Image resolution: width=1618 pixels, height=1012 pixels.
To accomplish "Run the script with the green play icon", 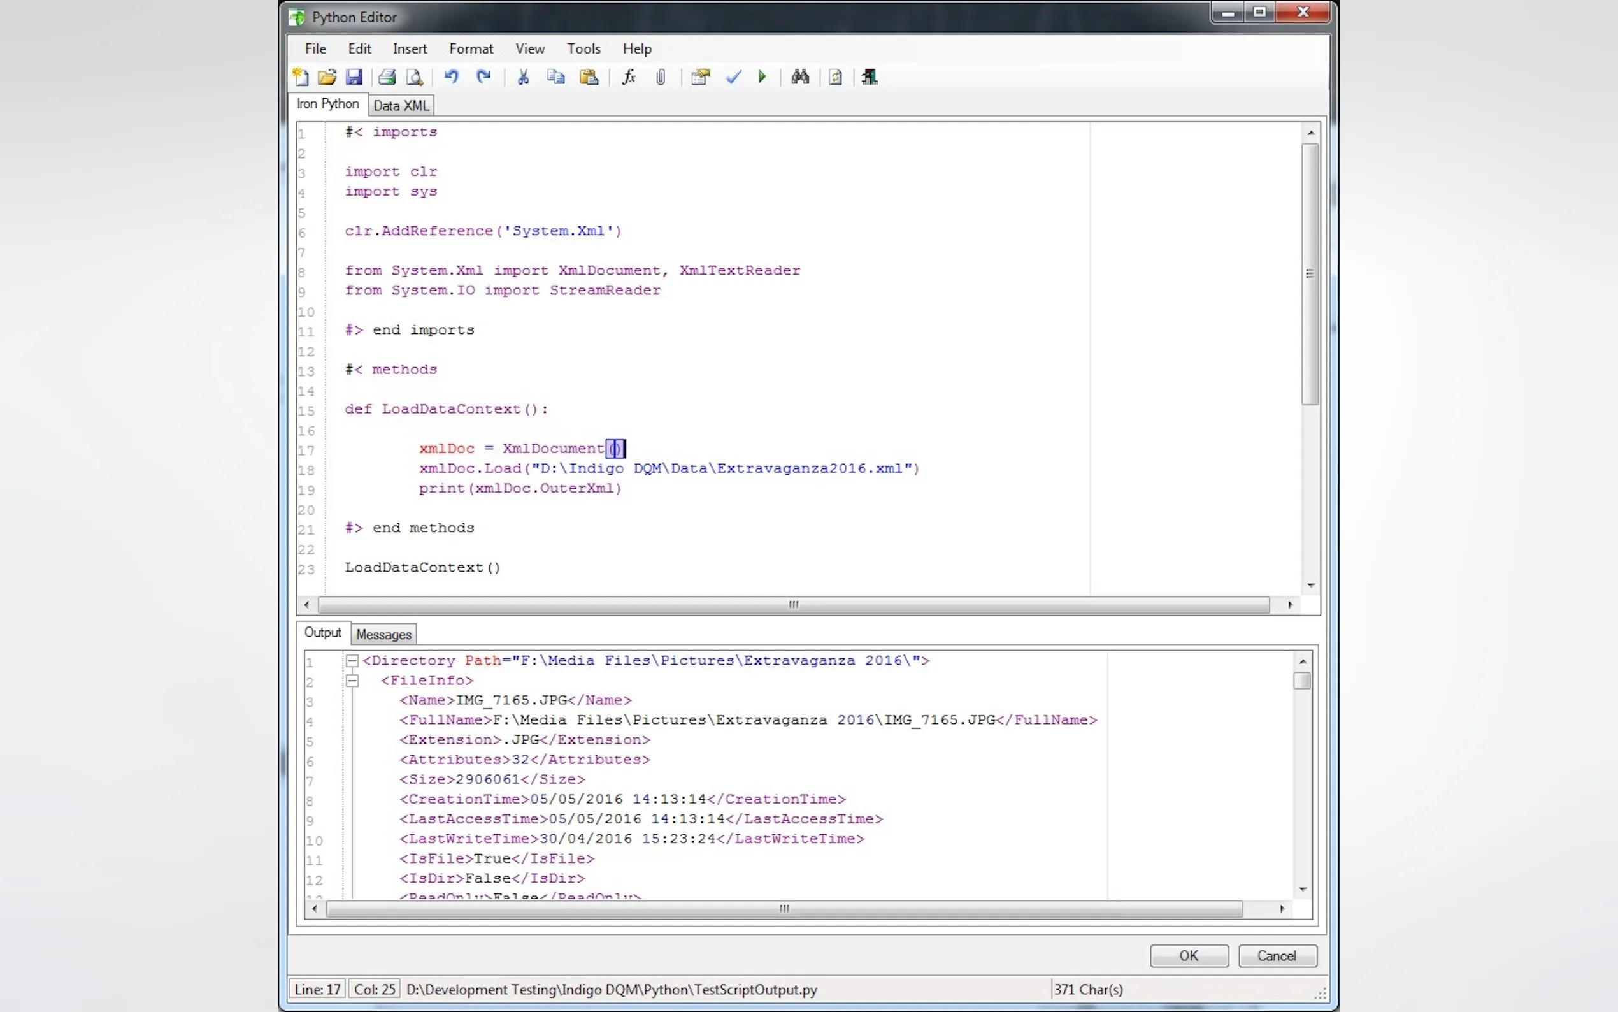I will pyautogui.click(x=762, y=77).
